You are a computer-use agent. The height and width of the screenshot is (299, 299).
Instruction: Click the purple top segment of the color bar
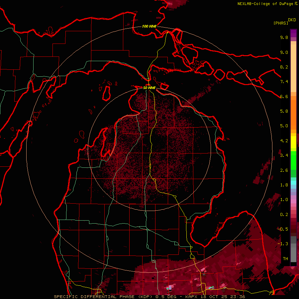tap(293, 33)
